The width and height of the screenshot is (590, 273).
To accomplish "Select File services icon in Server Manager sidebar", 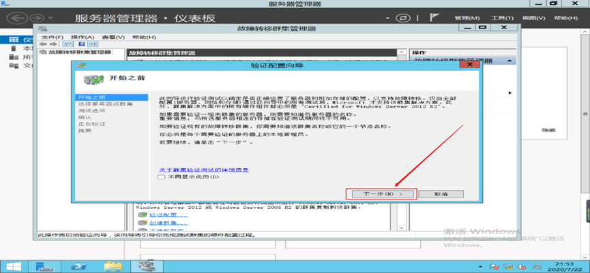I will pyautogui.click(x=14, y=66).
